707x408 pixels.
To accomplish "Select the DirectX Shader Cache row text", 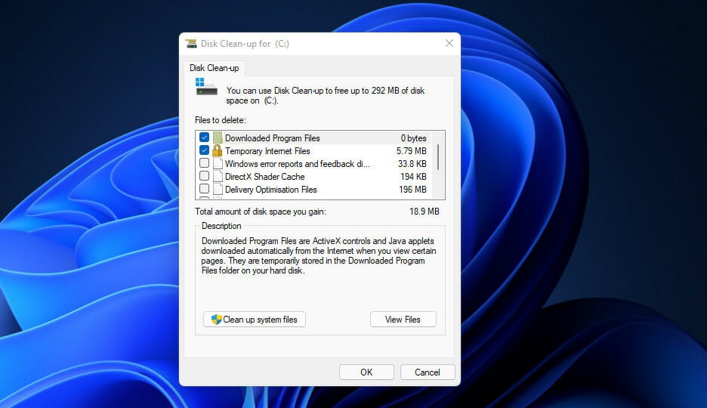I will 264,177.
